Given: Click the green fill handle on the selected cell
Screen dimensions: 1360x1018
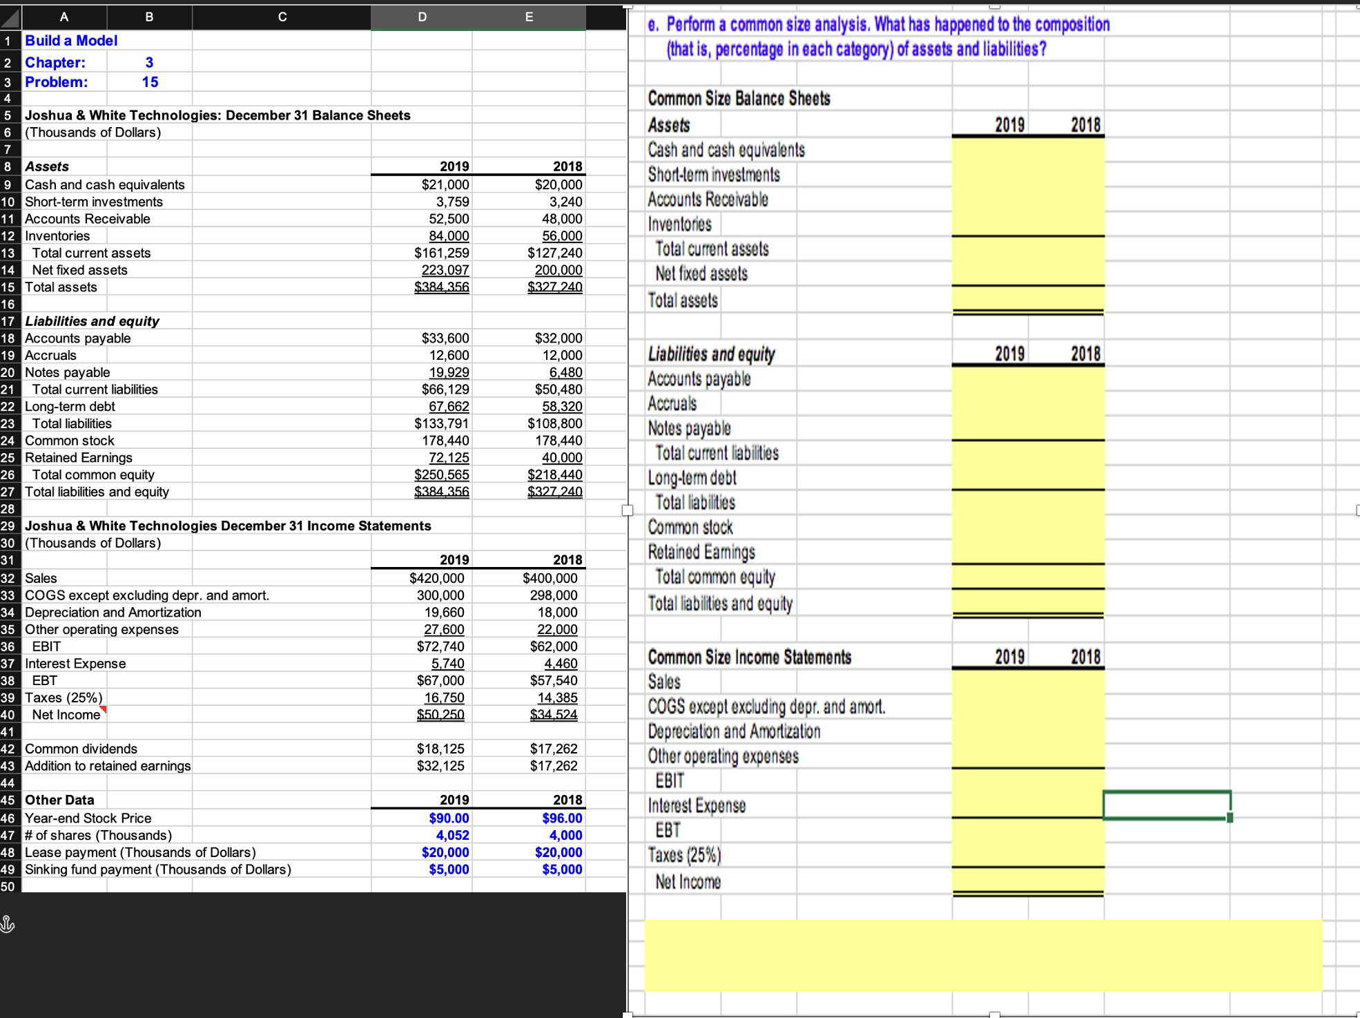Looking at the screenshot, I should coord(1229,817).
